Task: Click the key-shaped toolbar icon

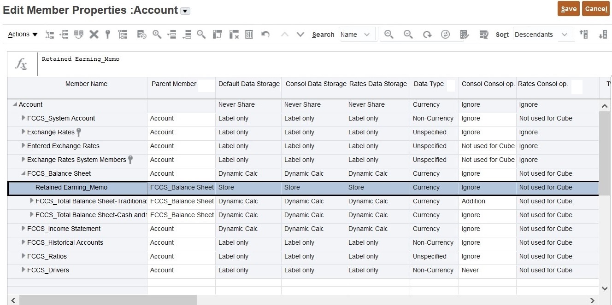Action: pos(108,35)
